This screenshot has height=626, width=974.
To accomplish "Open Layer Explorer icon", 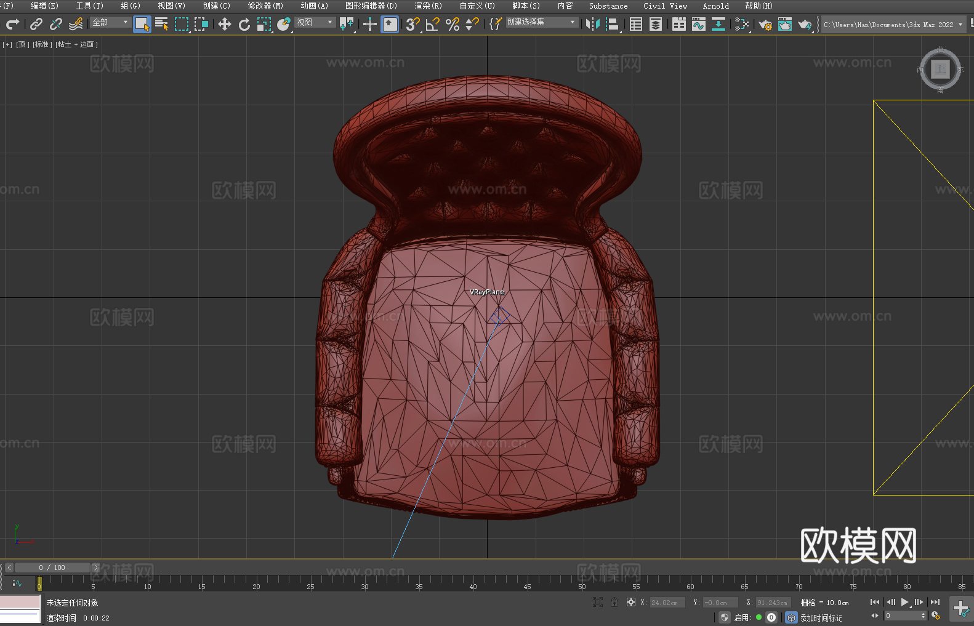I will click(656, 24).
